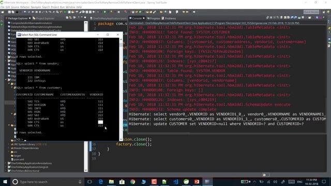This screenshot has height=186, width=331.
Task: Open File Explorer from the taskbar
Action: coord(111,181)
